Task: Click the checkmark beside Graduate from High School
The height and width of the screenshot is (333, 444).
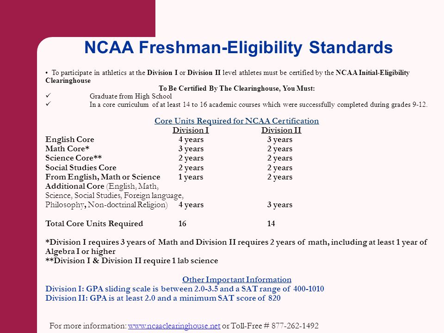Action: coord(48,96)
